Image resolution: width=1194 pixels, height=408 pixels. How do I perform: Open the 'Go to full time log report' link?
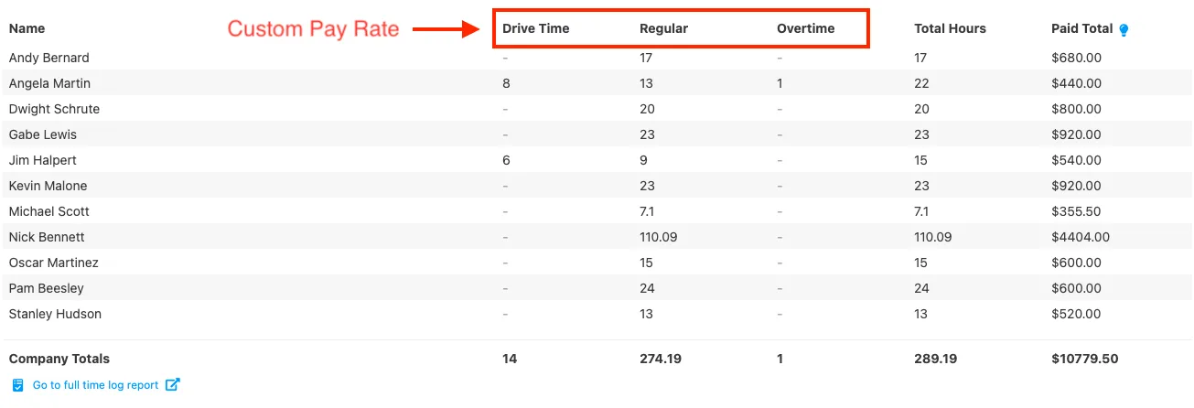[95, 385]
